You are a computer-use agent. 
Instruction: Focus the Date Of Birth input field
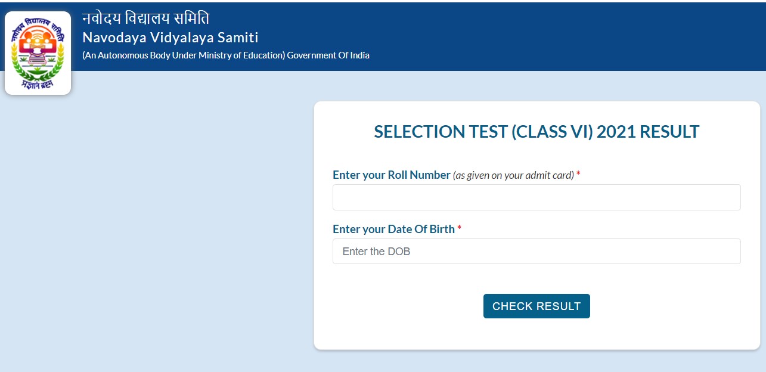[536, 252]
